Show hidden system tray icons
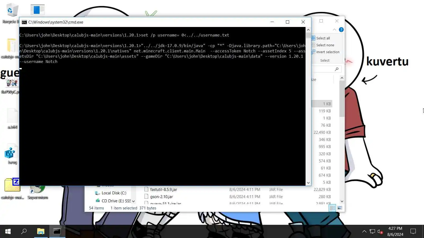The height and width of the screenshot is (238, 424). [x=364, y=231]
